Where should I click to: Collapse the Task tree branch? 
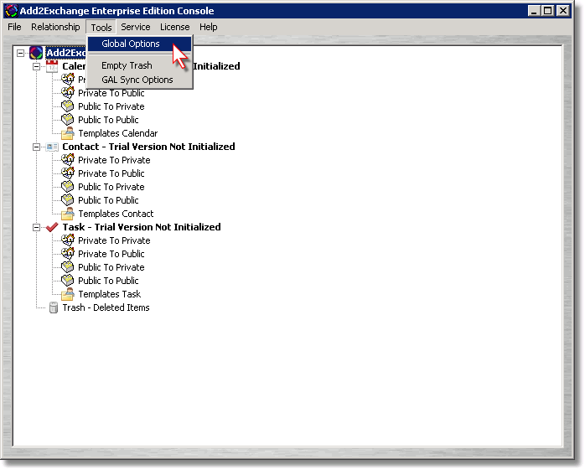click(x=36, y=228)
